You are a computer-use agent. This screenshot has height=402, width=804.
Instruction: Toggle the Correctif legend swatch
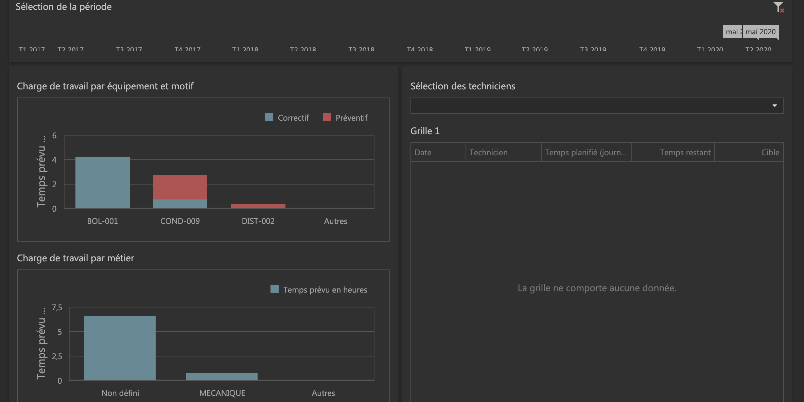click(x=269, y=118)
